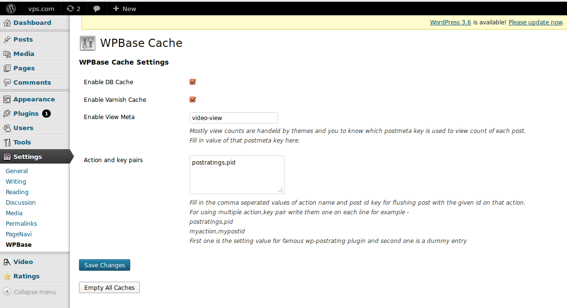
Task: Click the WPBase Cache header settings icon
Action: click(87, 43)
